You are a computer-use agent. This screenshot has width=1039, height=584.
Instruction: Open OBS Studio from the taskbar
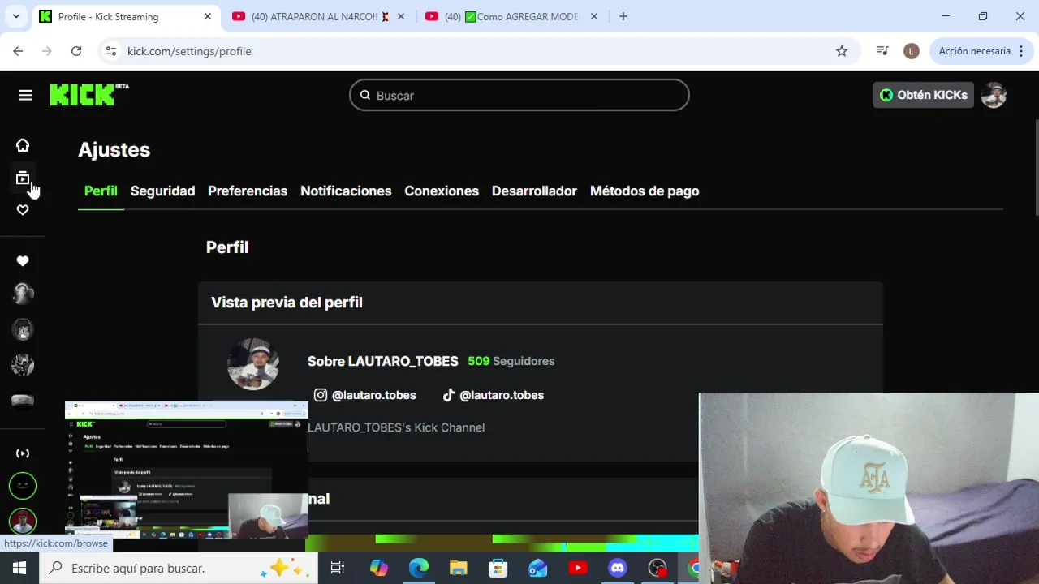[657, 568]
